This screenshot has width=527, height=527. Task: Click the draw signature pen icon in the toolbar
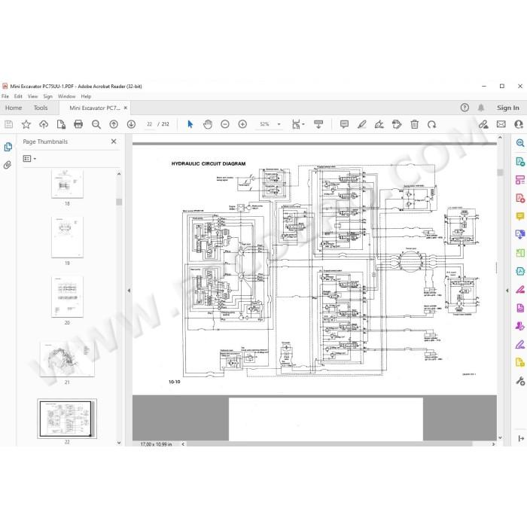(x=379, y=124)
